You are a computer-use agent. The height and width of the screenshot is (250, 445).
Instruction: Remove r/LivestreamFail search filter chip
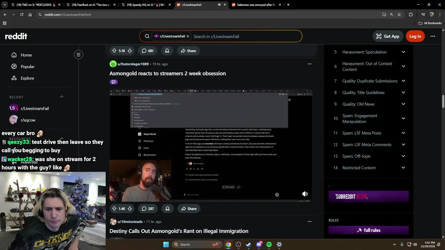click(188, 36)
